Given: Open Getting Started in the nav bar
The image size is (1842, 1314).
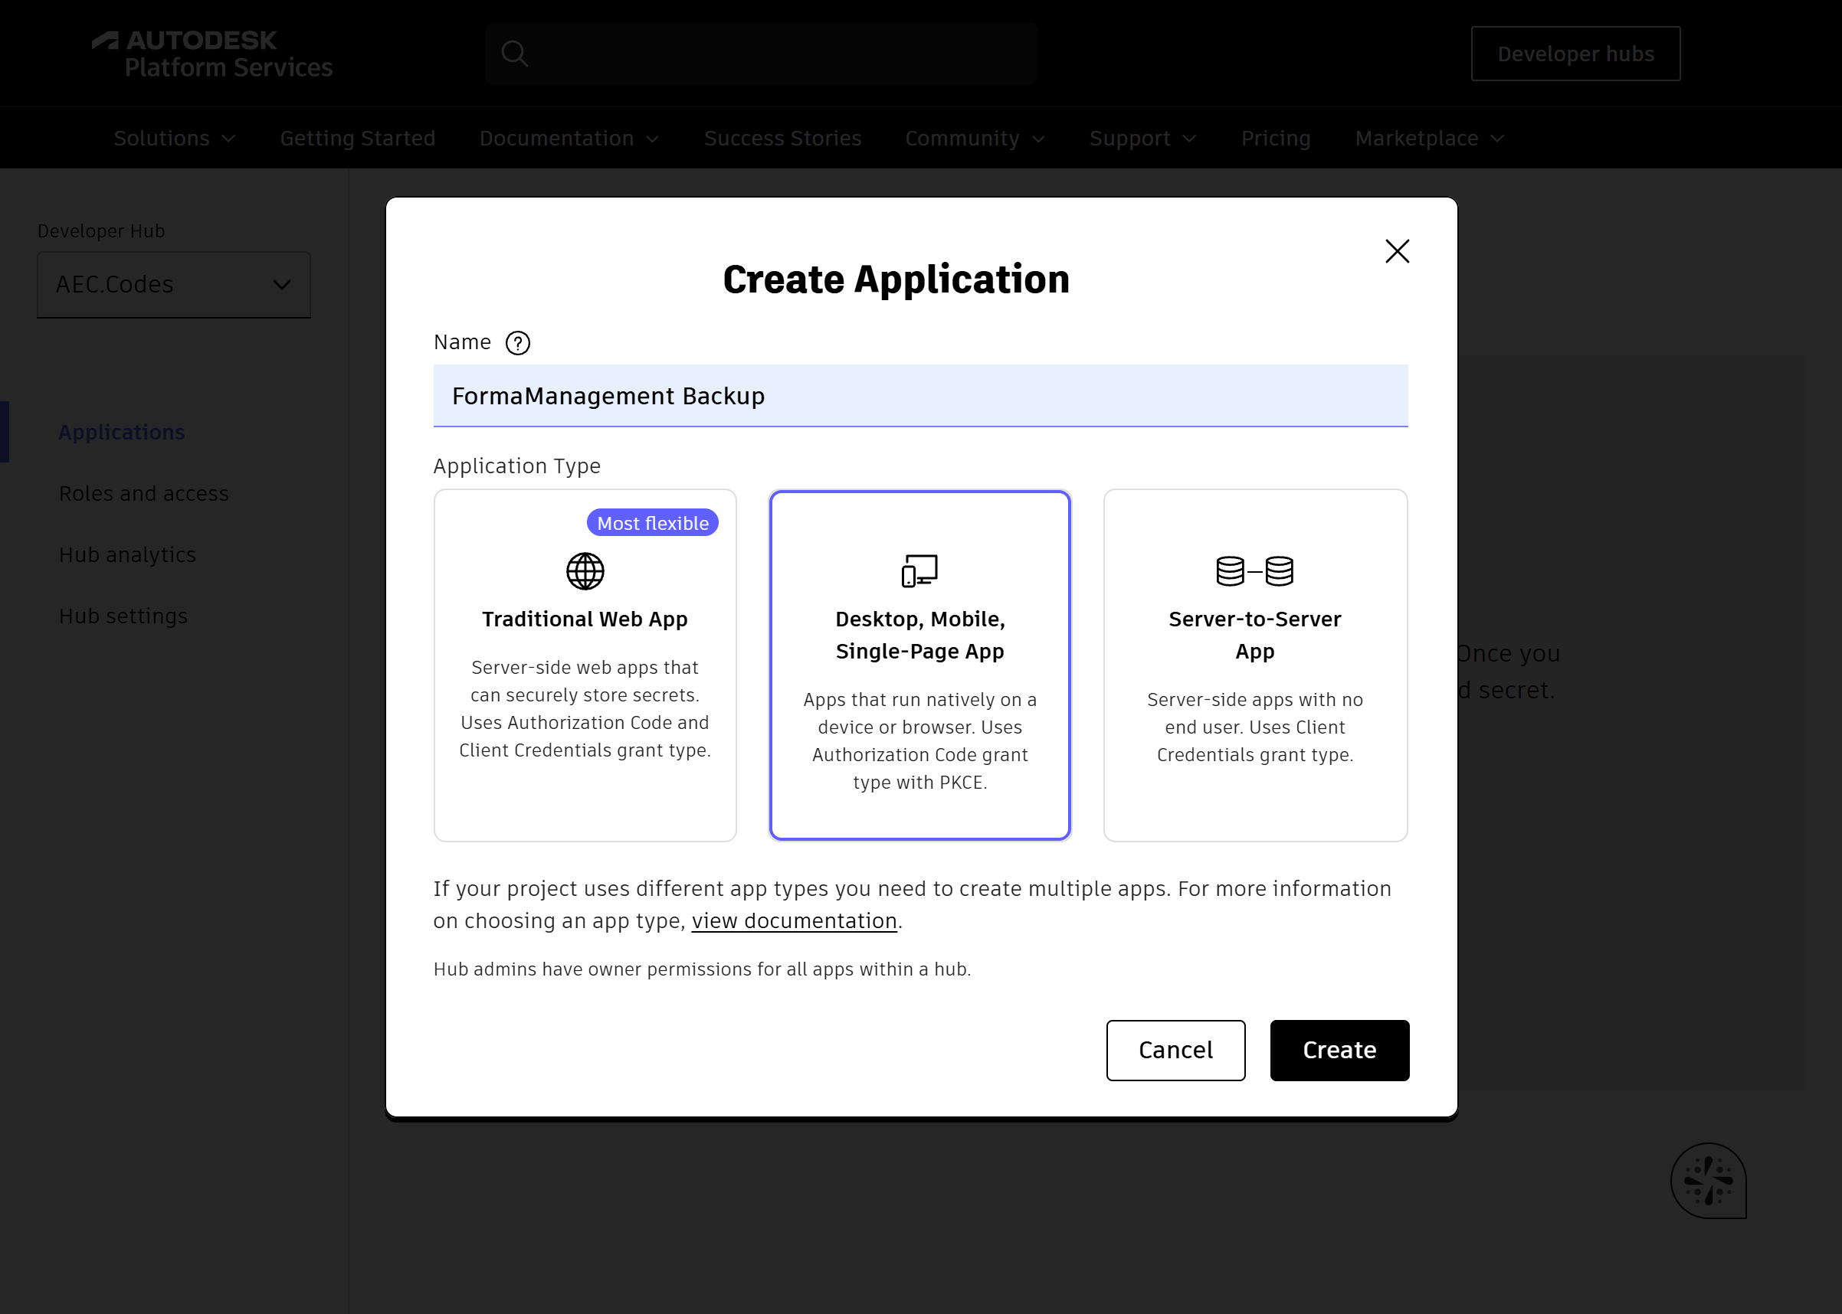Looking at the screenshot, I should pyautogui.click(x=357, y=139).
